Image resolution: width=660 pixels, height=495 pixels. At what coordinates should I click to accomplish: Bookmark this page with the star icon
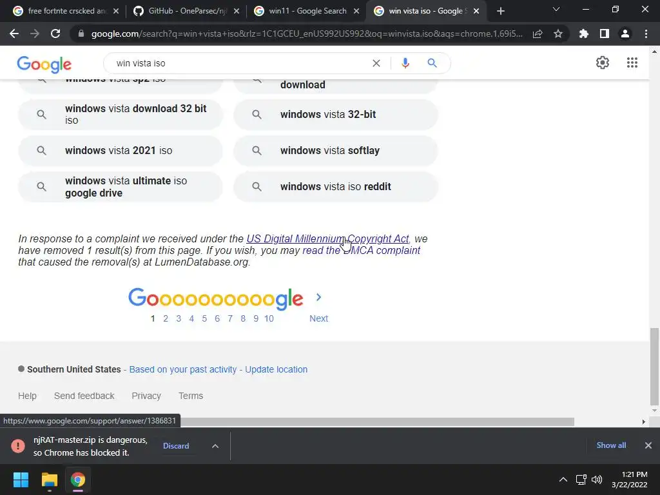tap(558, 34)
